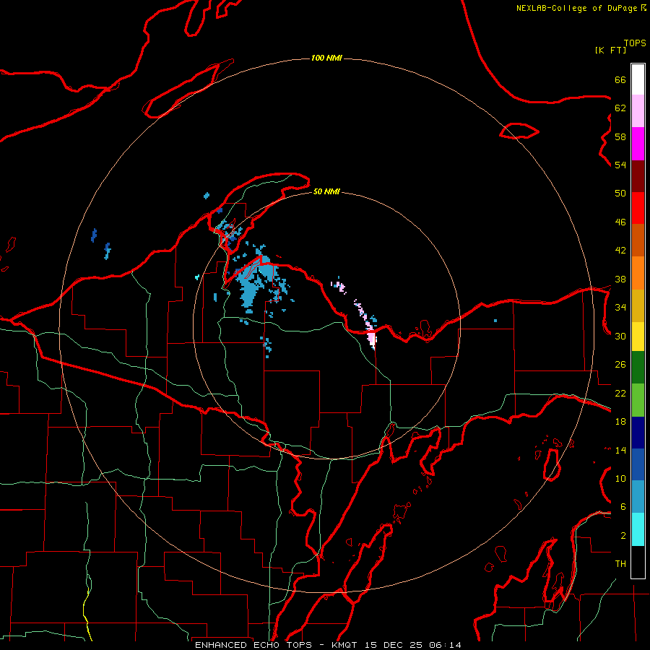Screen dimensions: 650x650
Task: Click the 14 legend value
Action: (x=620, y=450)
